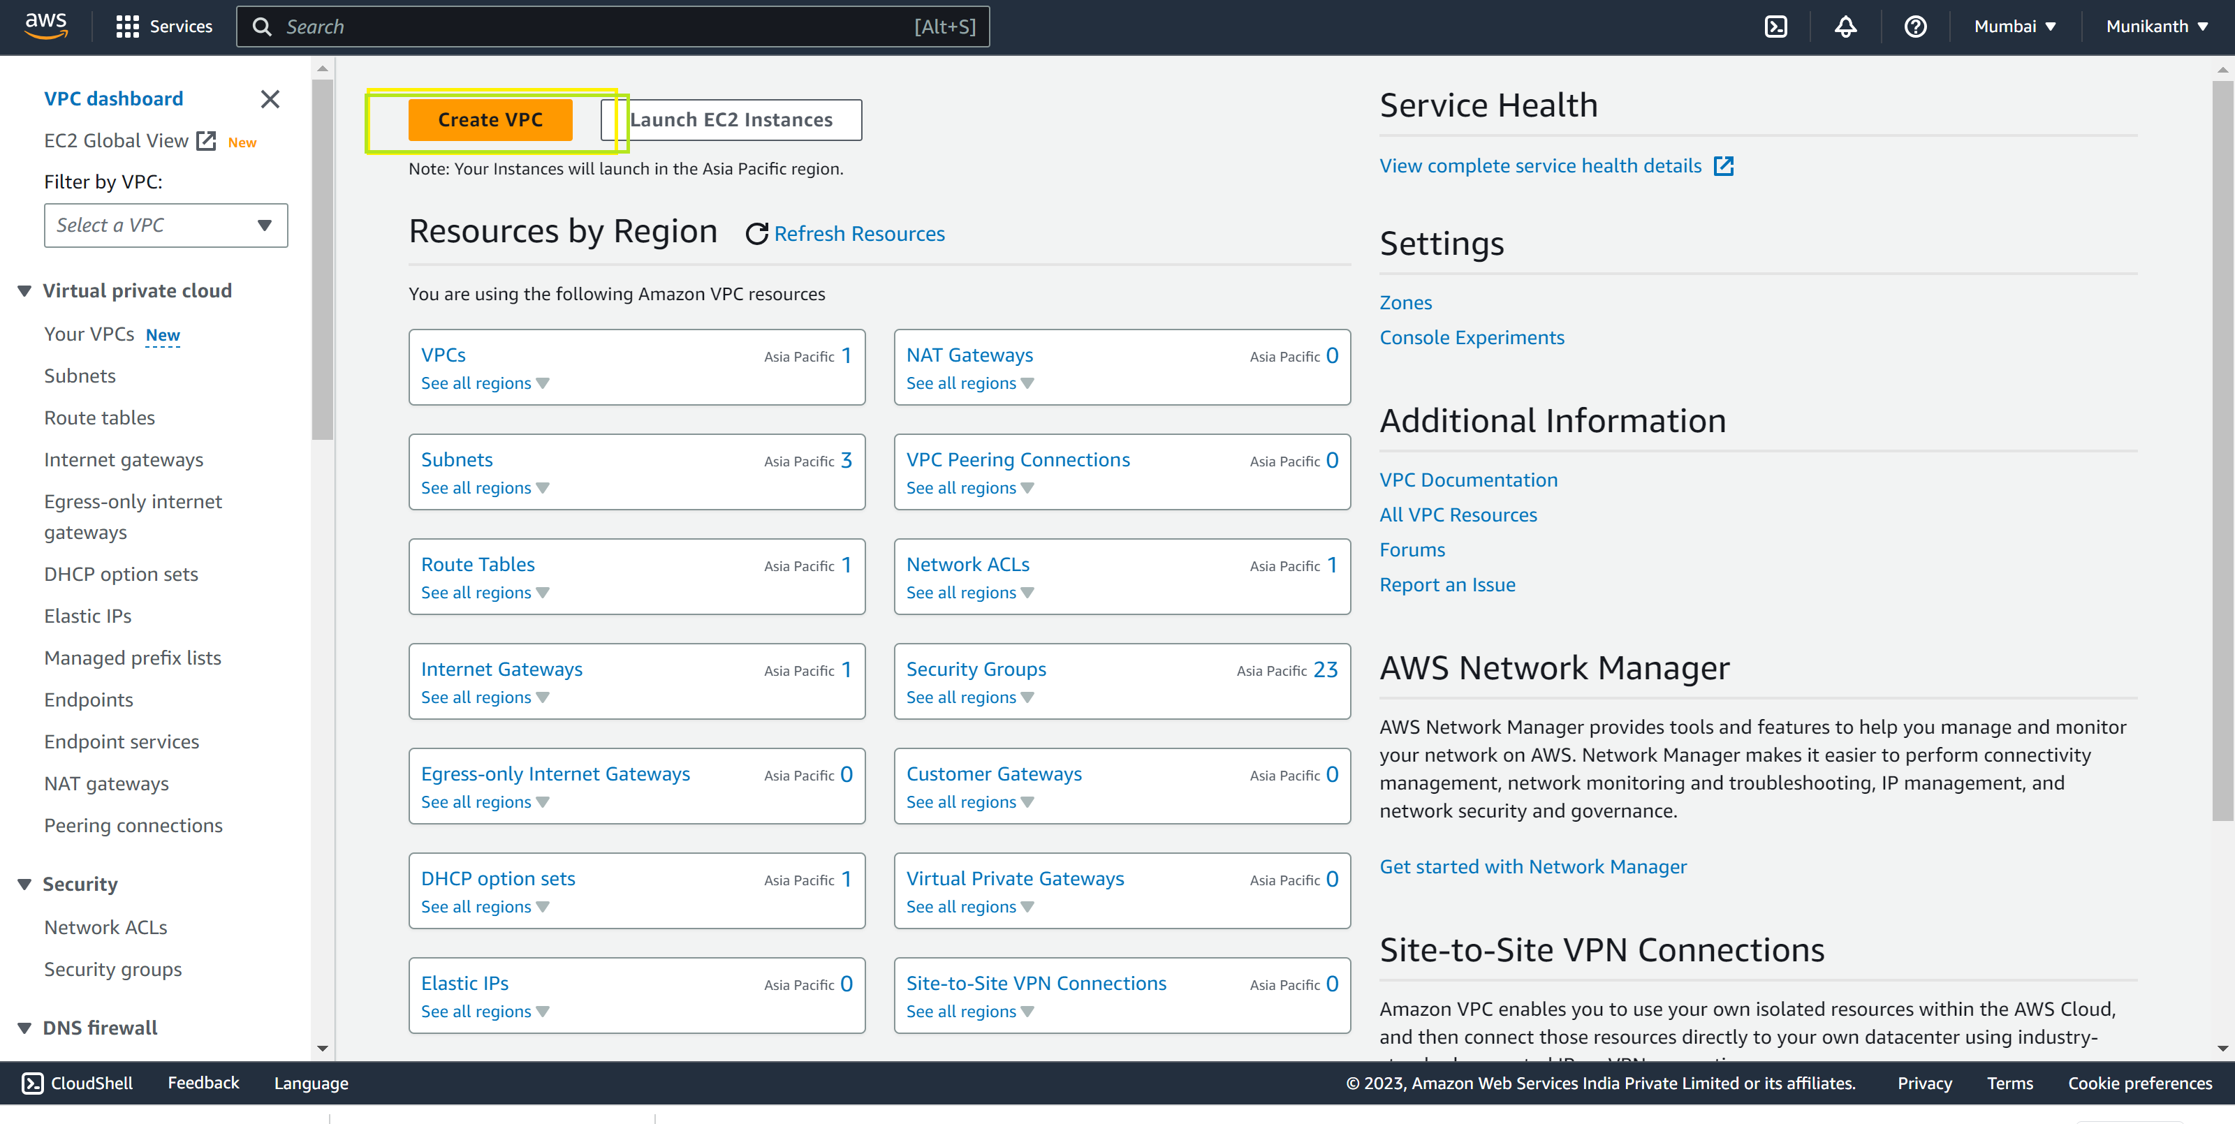The height and width of the screenshot is (1124, 2235).
Task: Collapse the Virtual private cloud section
Action: [x=24, y=290]
